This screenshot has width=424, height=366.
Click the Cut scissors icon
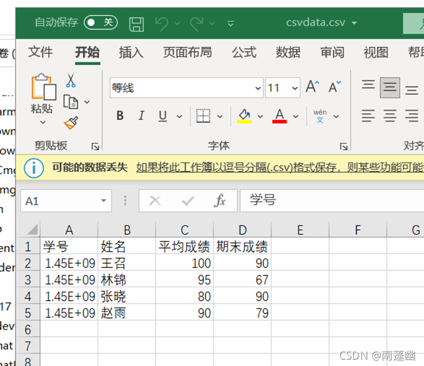click(71, 81)
